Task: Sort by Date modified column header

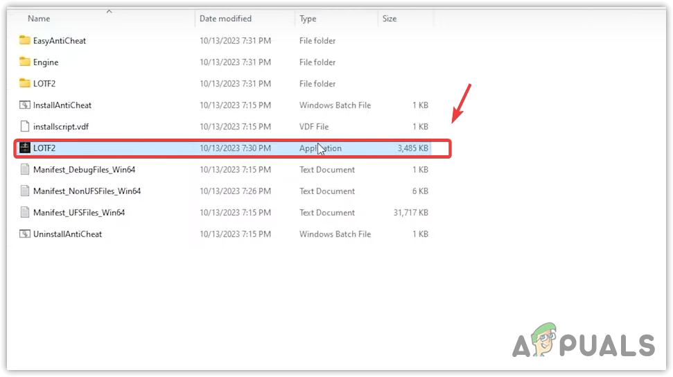Action: [x=225, y=19]
